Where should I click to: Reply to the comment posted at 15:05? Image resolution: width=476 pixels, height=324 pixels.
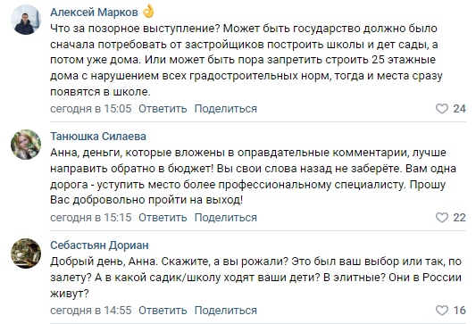163,109
